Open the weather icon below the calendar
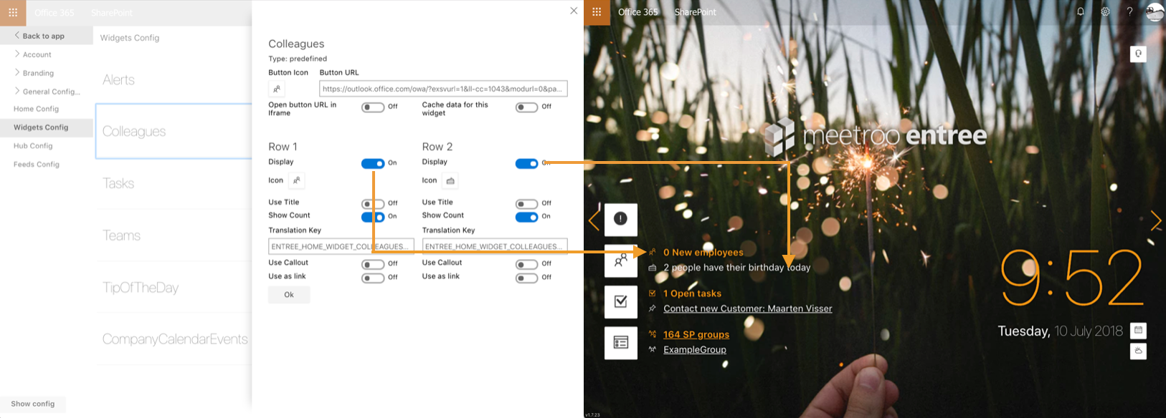1166x418 pixels. 1138,351
